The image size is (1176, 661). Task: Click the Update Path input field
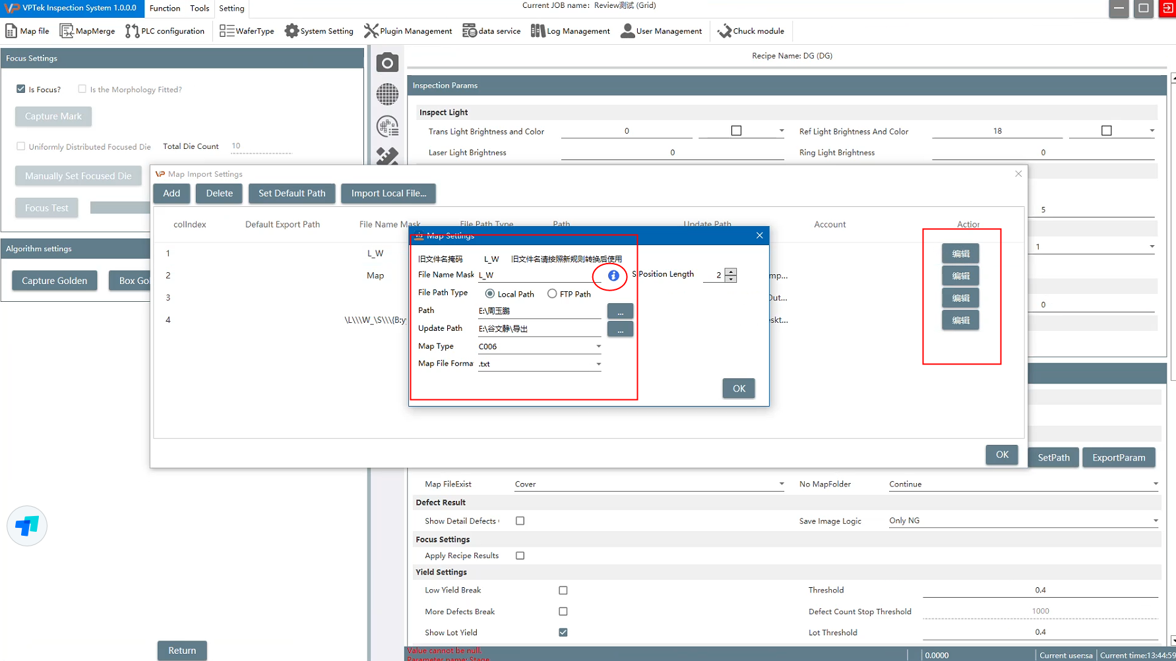[x=540, y=328]
